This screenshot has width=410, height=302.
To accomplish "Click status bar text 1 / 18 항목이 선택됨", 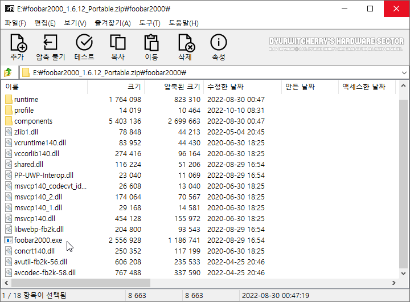I will (x=34, y=296).
